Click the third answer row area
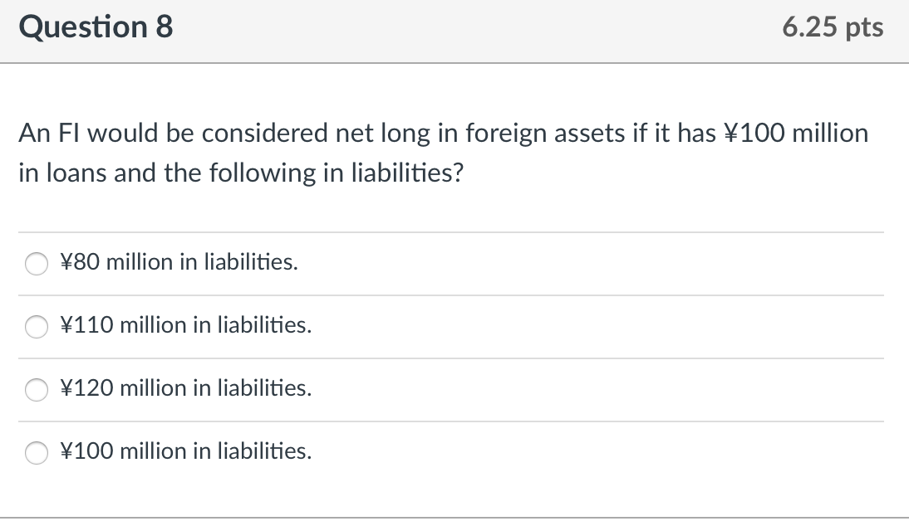Viewport: 909px width, 526px height. 454,388
